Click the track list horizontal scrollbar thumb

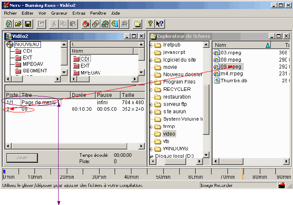point(69,146)
